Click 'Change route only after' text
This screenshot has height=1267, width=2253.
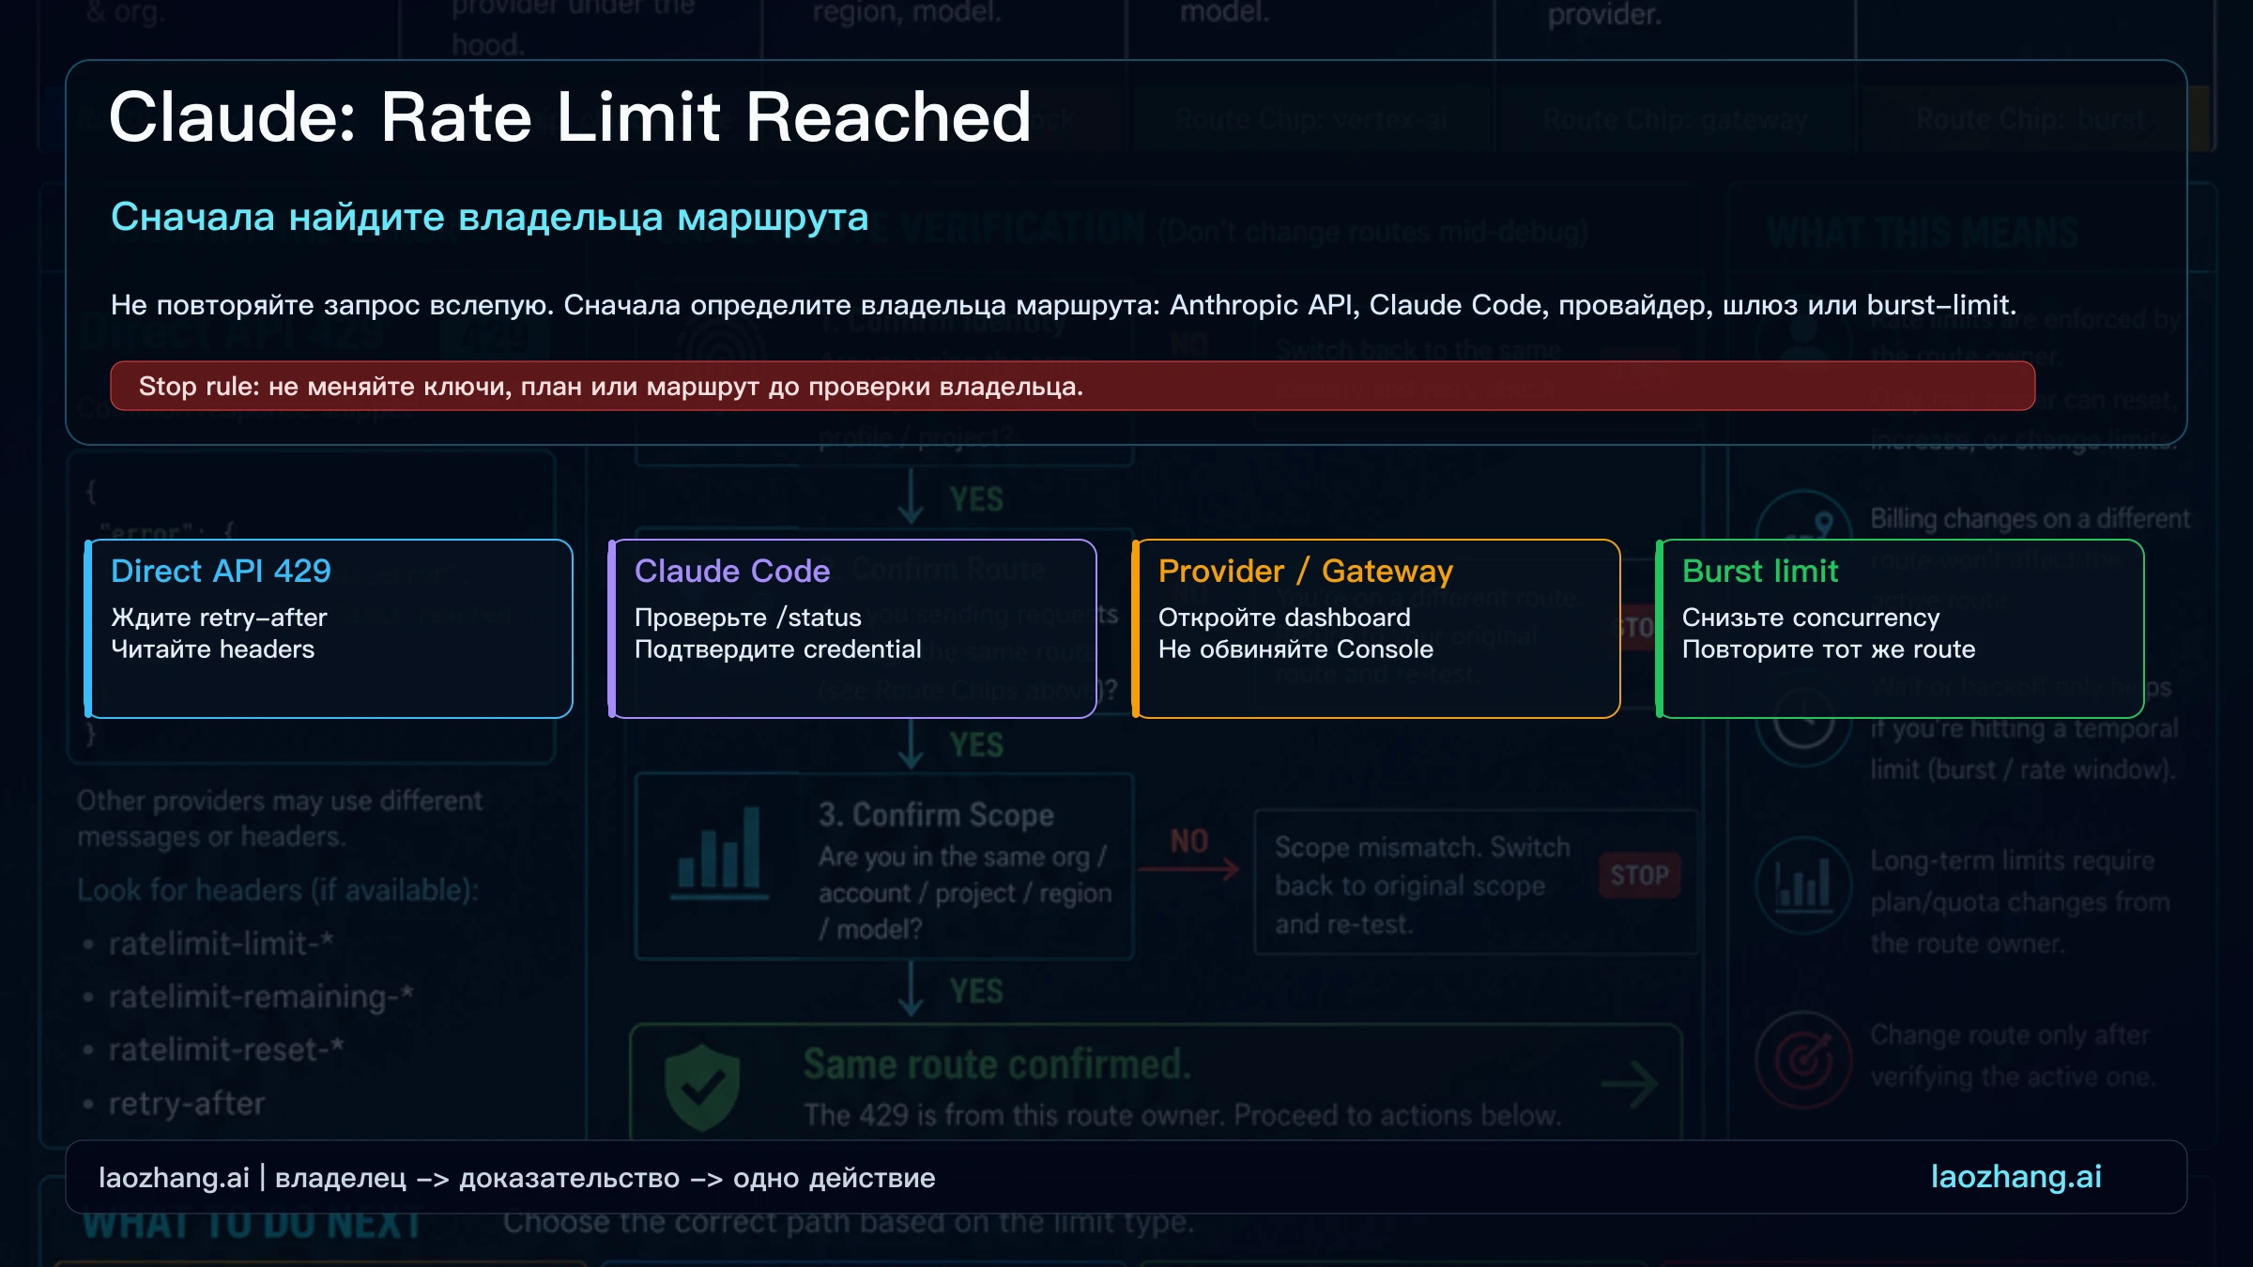tap(2009, 1035)
